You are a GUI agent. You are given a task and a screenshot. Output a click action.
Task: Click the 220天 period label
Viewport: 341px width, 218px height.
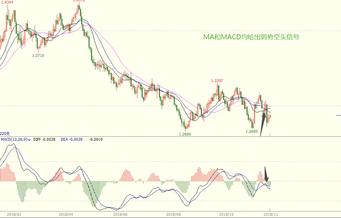coord(5,134)
